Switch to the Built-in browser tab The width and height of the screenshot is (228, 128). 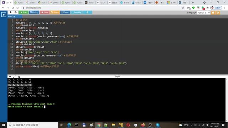click(x=42, y=2)
